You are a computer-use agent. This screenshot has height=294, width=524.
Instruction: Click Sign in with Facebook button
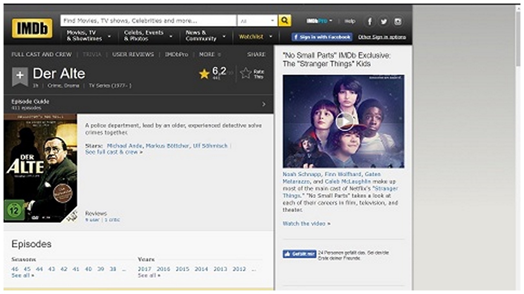pos(322,37)
